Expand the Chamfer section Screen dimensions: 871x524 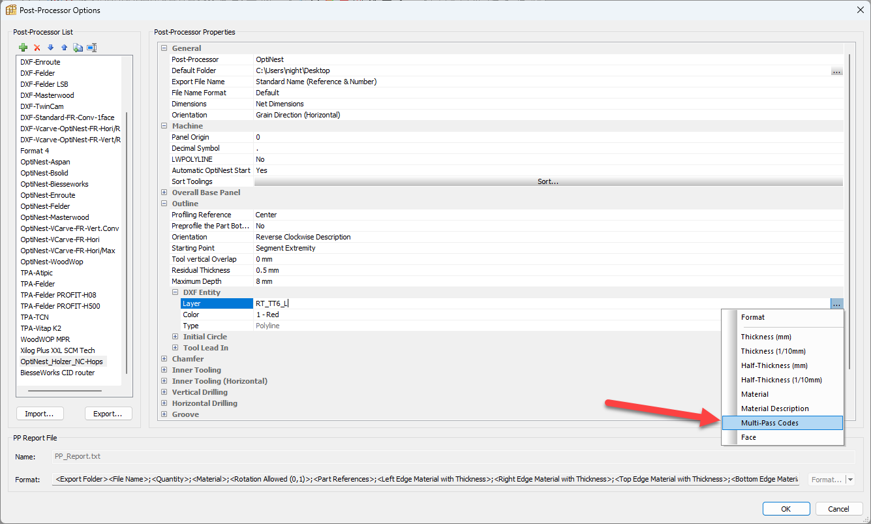[x=164, y=359]
